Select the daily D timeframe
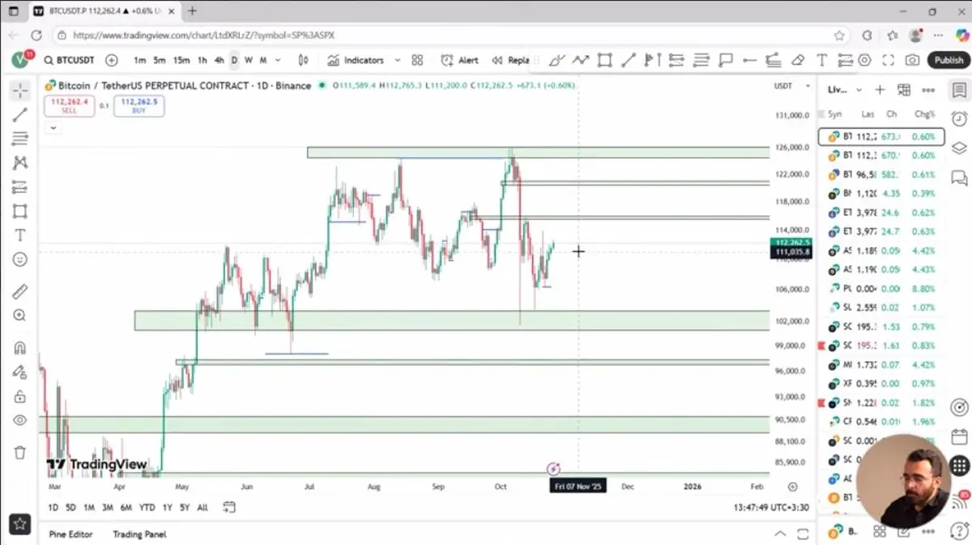The height and width of the screenshot is (545, 972). pos(234,60)
